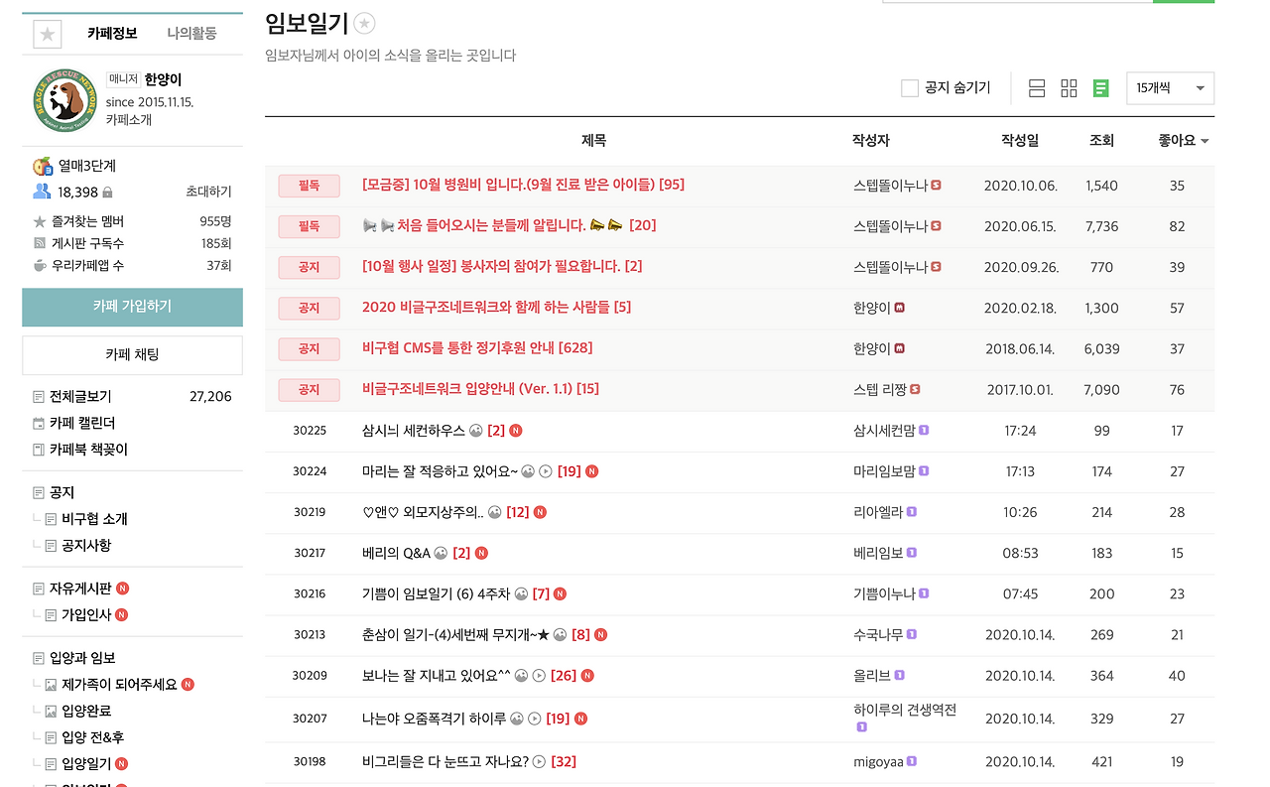Click the cafe bookmark star icon beside 카페정보
This screenshot has height=787, width=1270.
[48, 34]
